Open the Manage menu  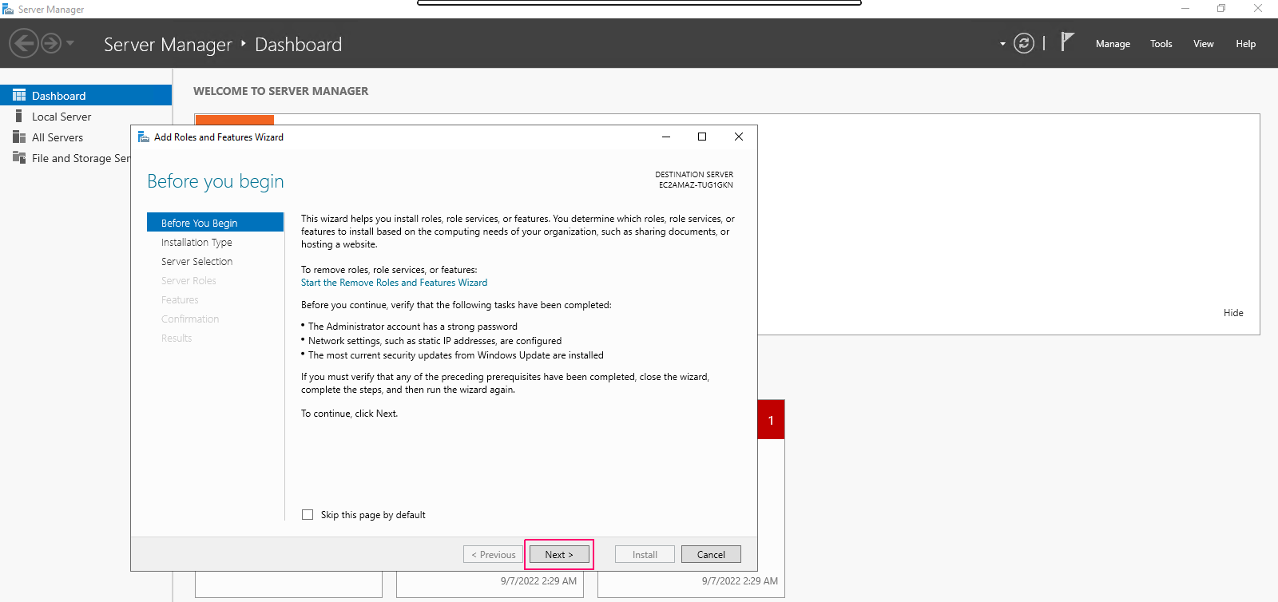point(1113,44)
